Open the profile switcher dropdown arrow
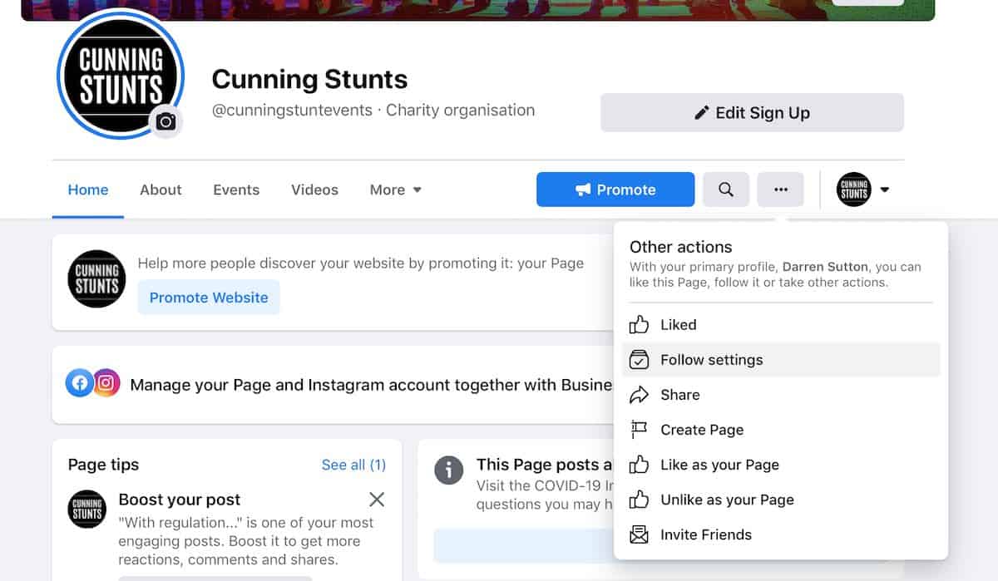 pos(884,190)
